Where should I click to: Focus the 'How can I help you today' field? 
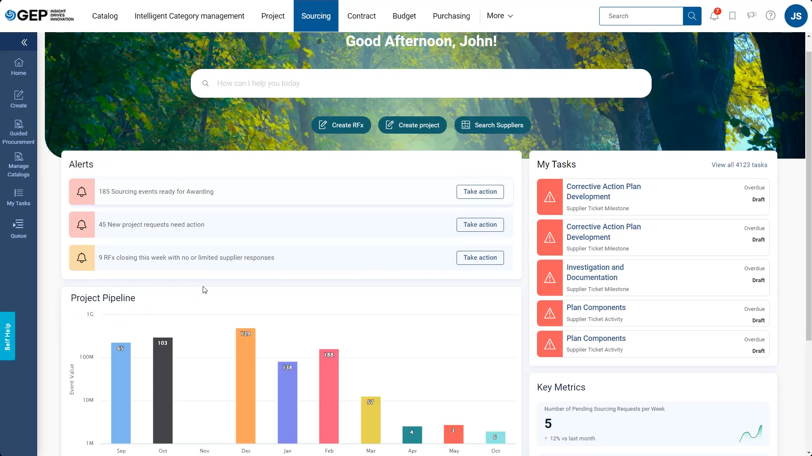tap(421, 83)
